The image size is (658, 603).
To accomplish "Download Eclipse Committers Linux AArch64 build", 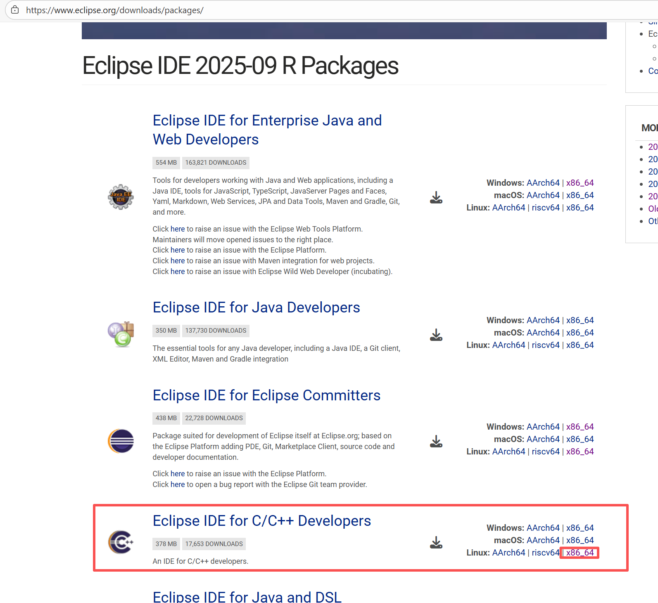I will [508, 452].
